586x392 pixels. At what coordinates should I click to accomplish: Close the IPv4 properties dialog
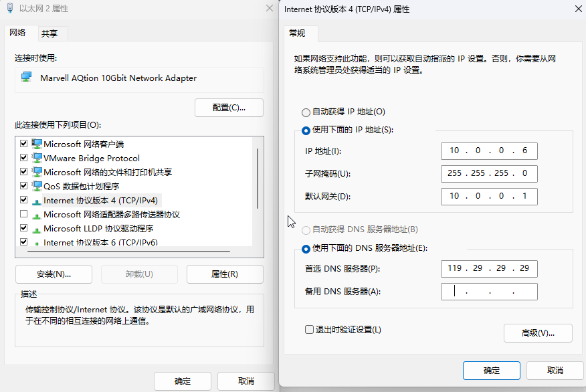(x=578, y=9)
